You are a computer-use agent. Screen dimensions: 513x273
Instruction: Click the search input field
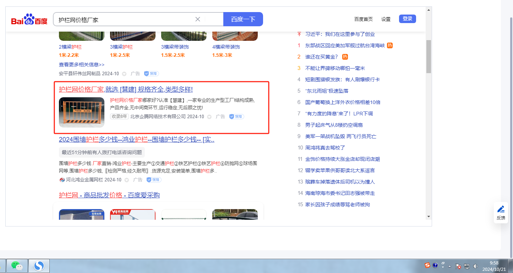124,20
